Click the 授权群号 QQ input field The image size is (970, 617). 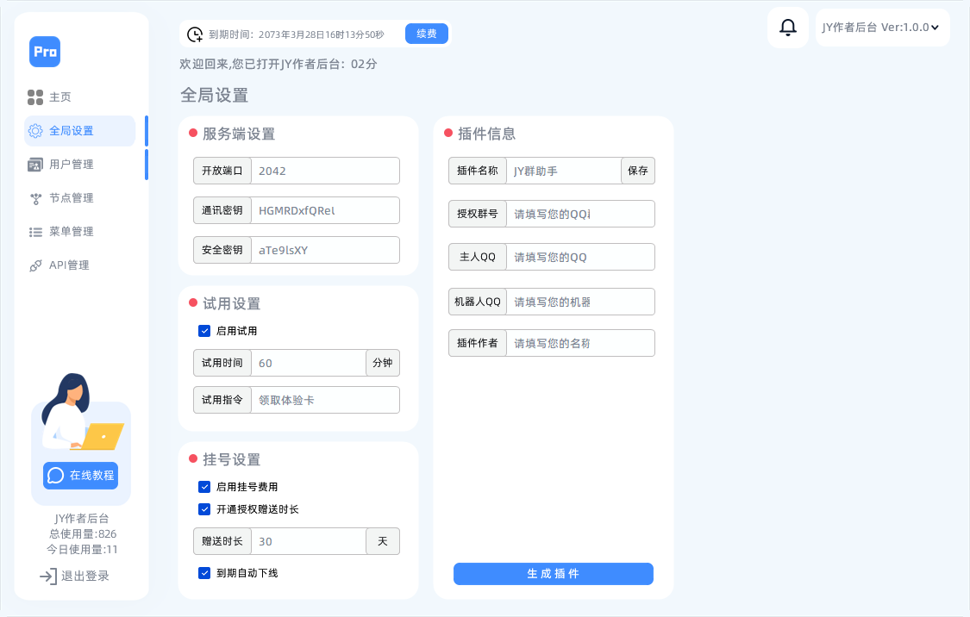click(x=580, y=214)
